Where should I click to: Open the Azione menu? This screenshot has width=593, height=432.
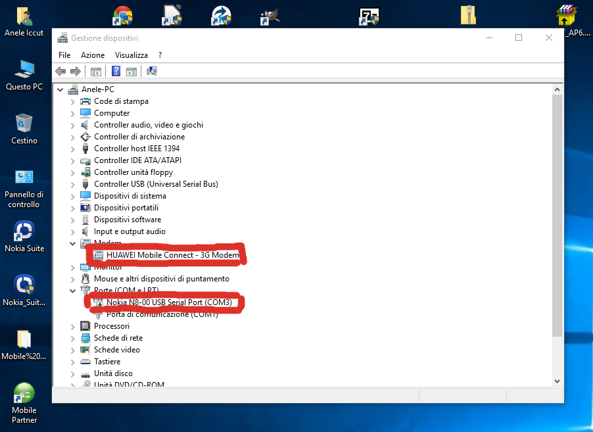tap(93, 55)
